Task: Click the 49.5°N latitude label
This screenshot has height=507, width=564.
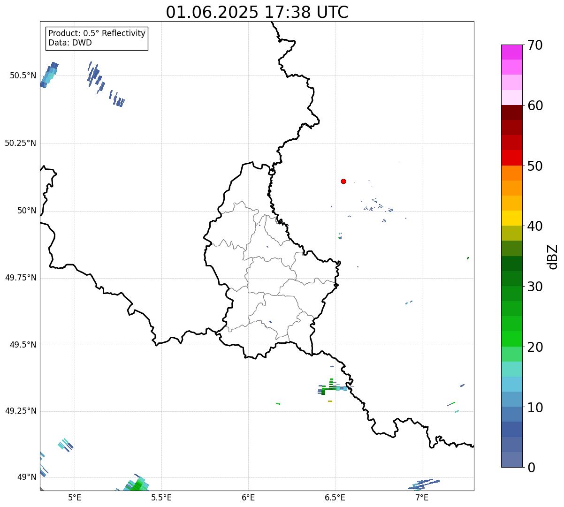Action: pos(23,345)
